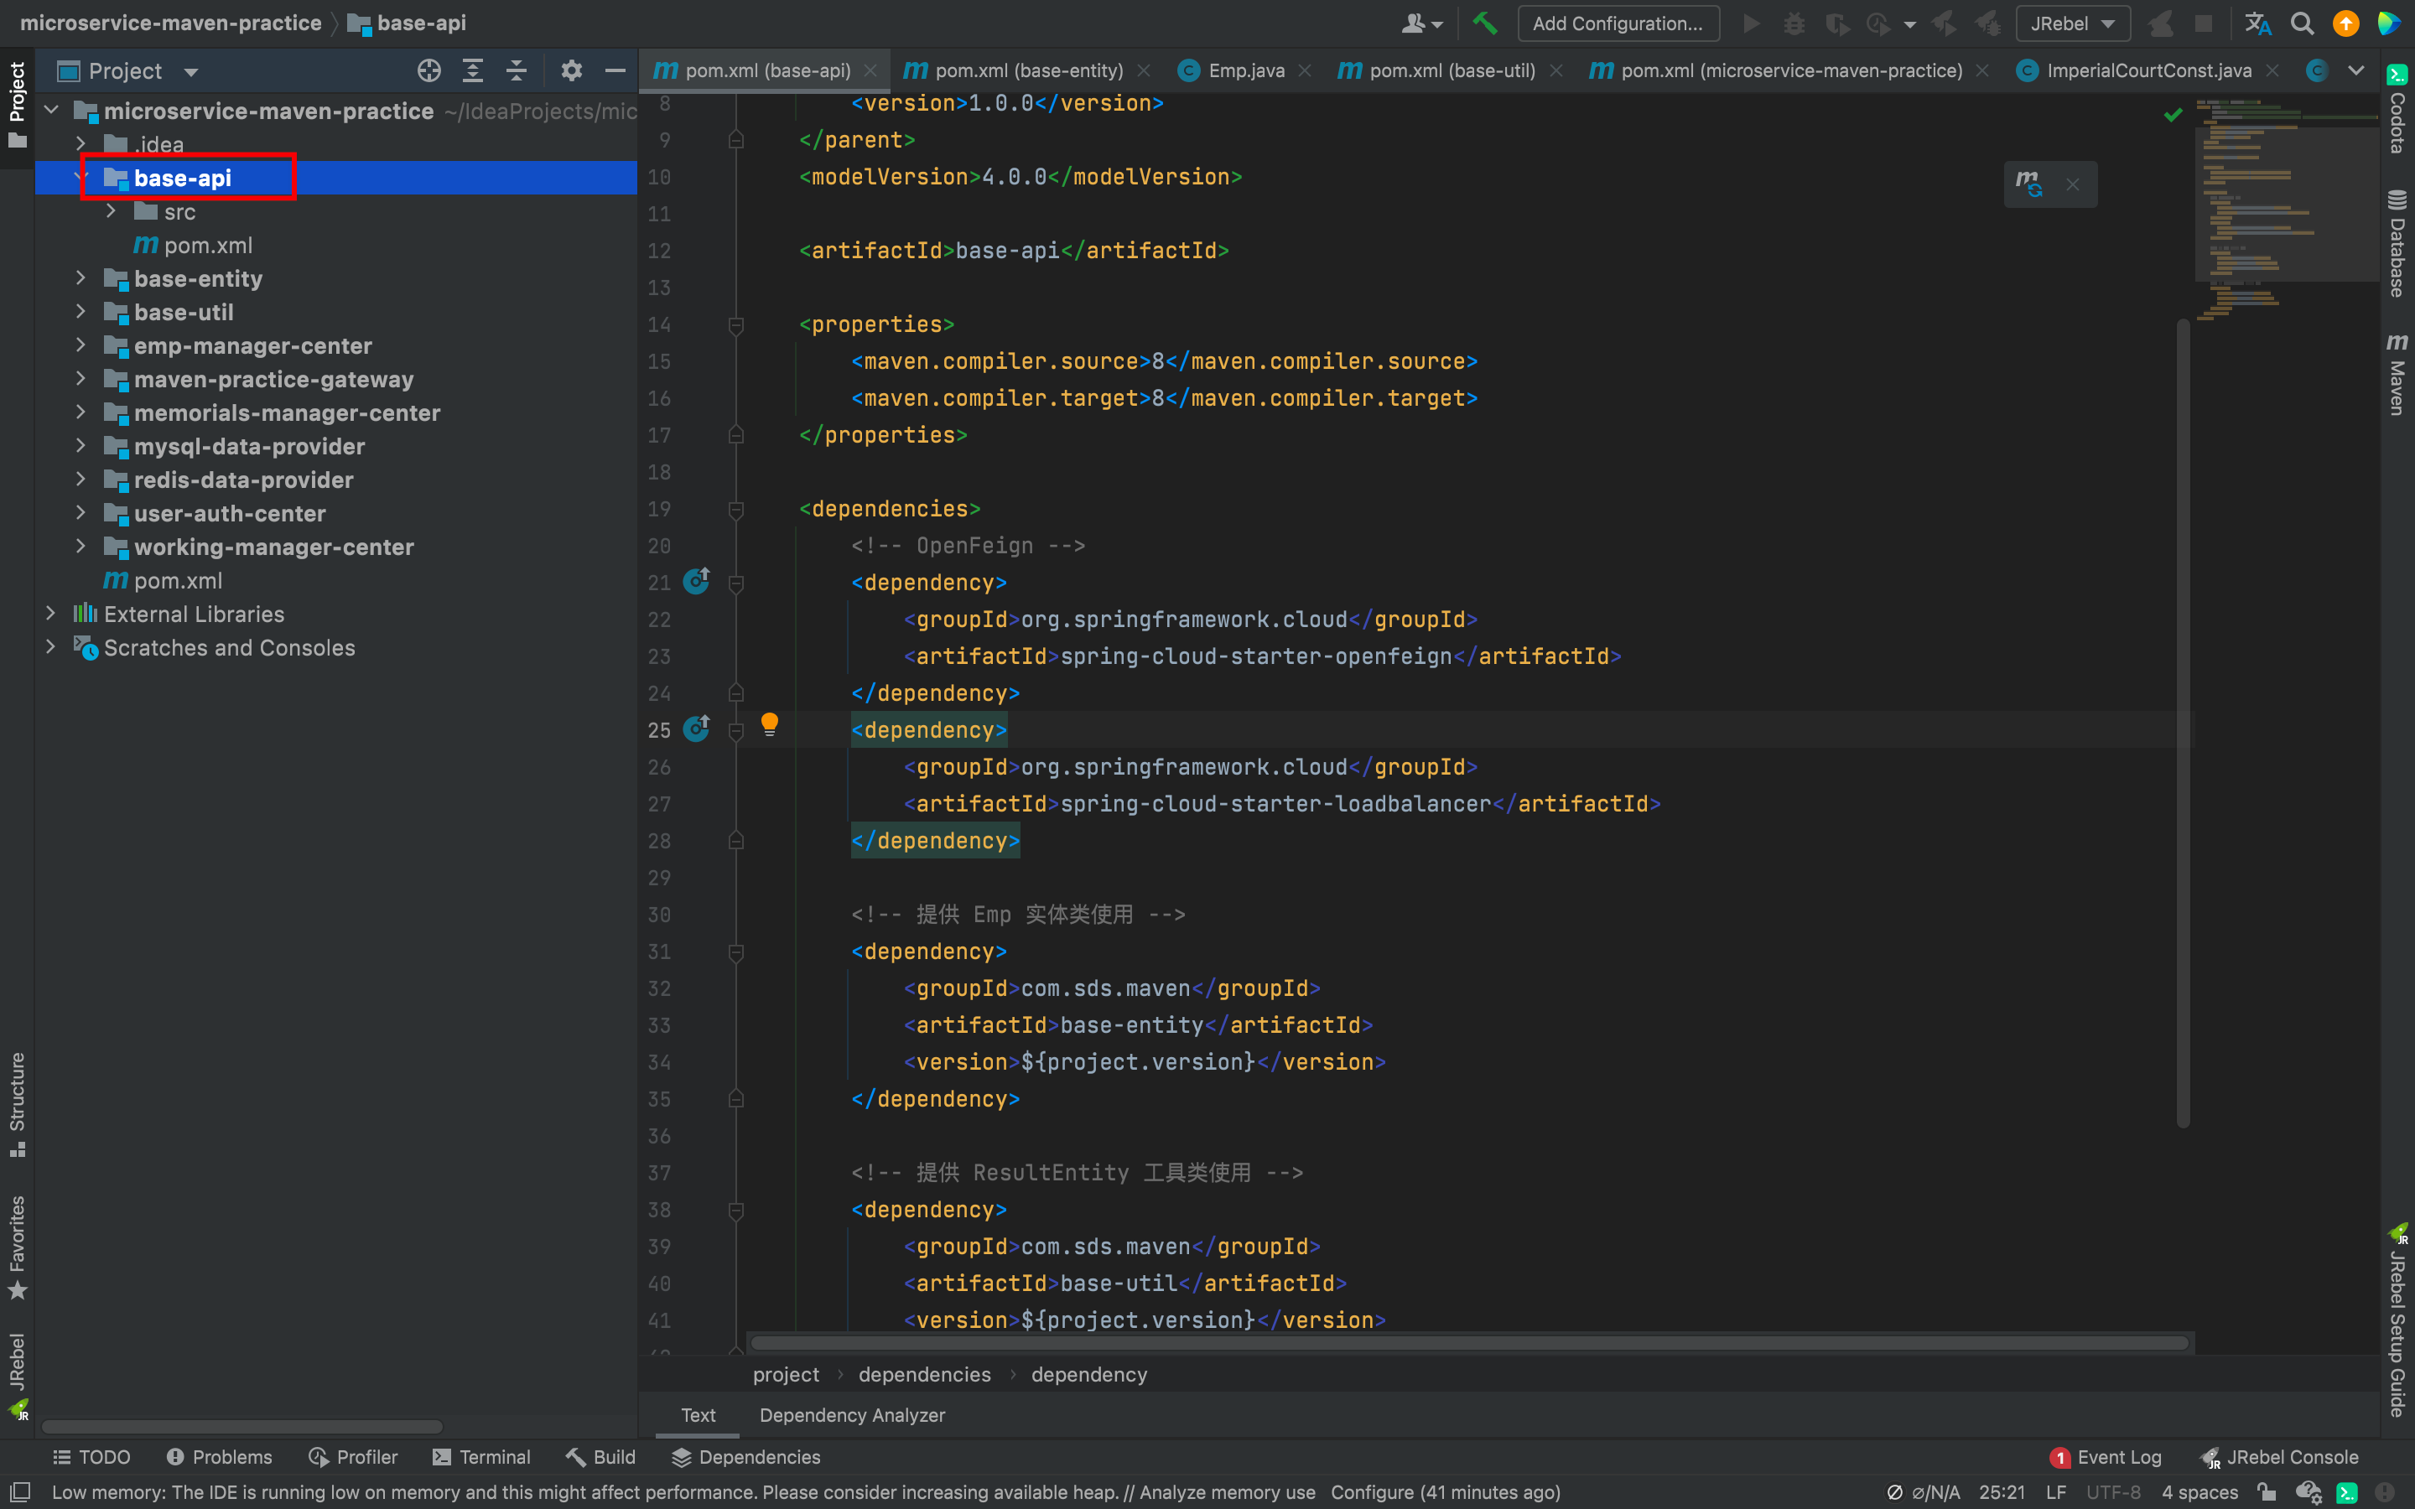Click the gutter override icon on line 25
Image resolution: width=2415 pixels, height=1509 pixels.
click(697, 729)
